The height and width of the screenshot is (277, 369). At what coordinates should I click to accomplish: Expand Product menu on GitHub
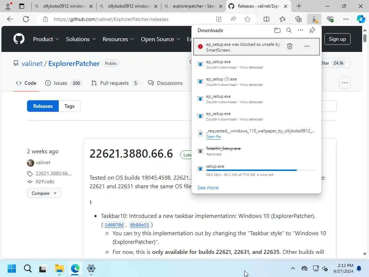point(46,39)
